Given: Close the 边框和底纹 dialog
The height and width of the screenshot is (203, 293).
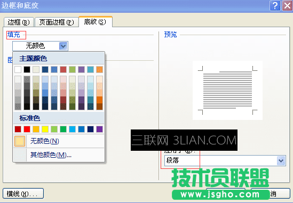Looking at the screenshot, I should point(287,6).
